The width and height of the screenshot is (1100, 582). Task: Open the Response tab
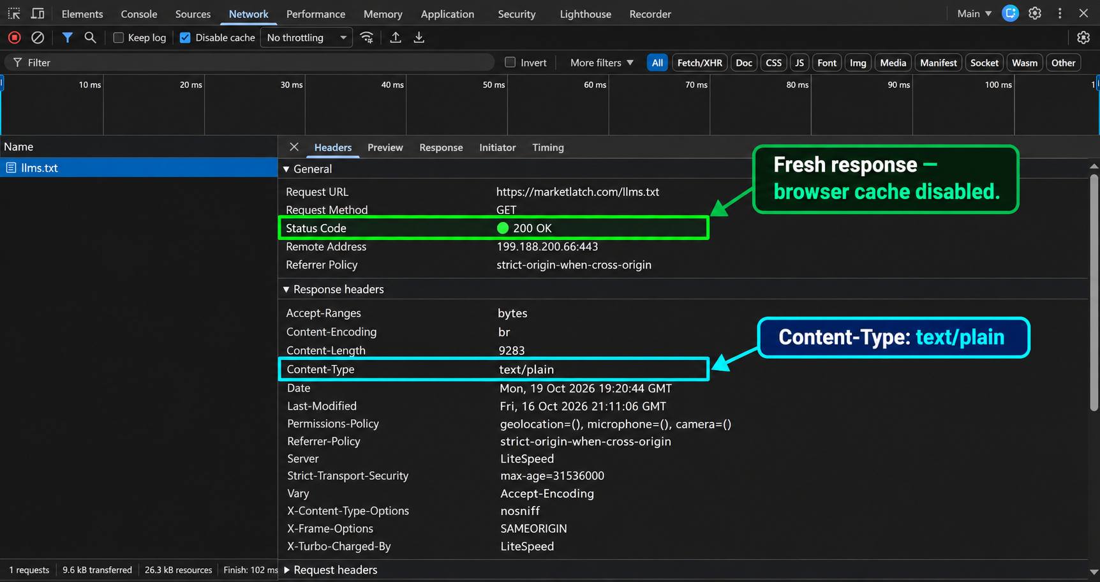pyautogui.click(x=441, y=147)
